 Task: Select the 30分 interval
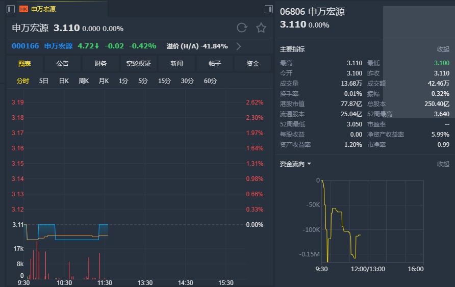point(187,81)
